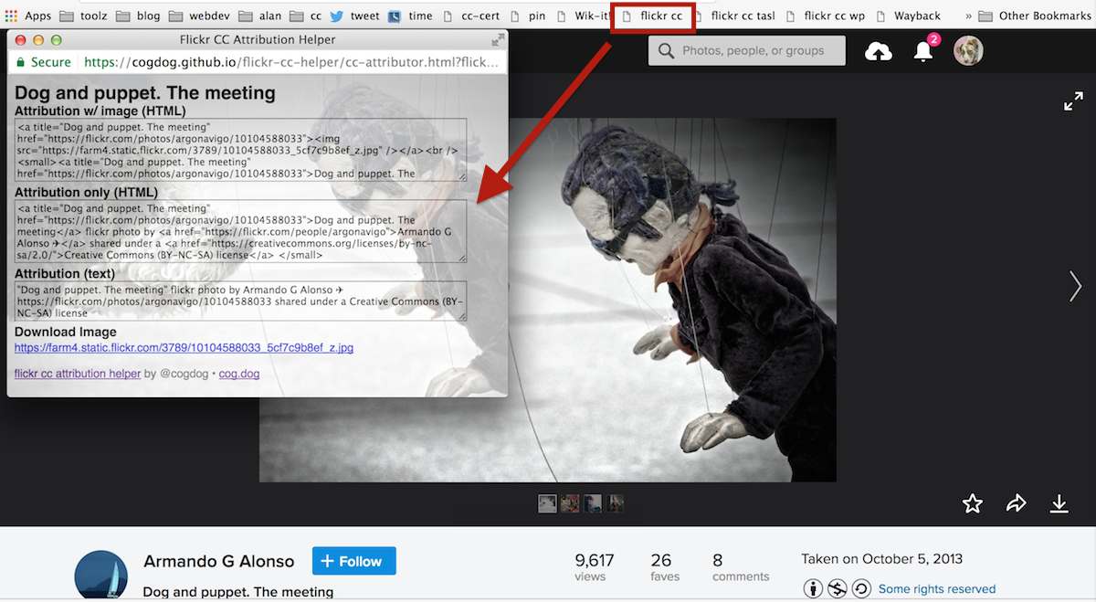This screenshot has width=1096, height=602.
Task: Open the notifications bell
Action: point(923,51)
